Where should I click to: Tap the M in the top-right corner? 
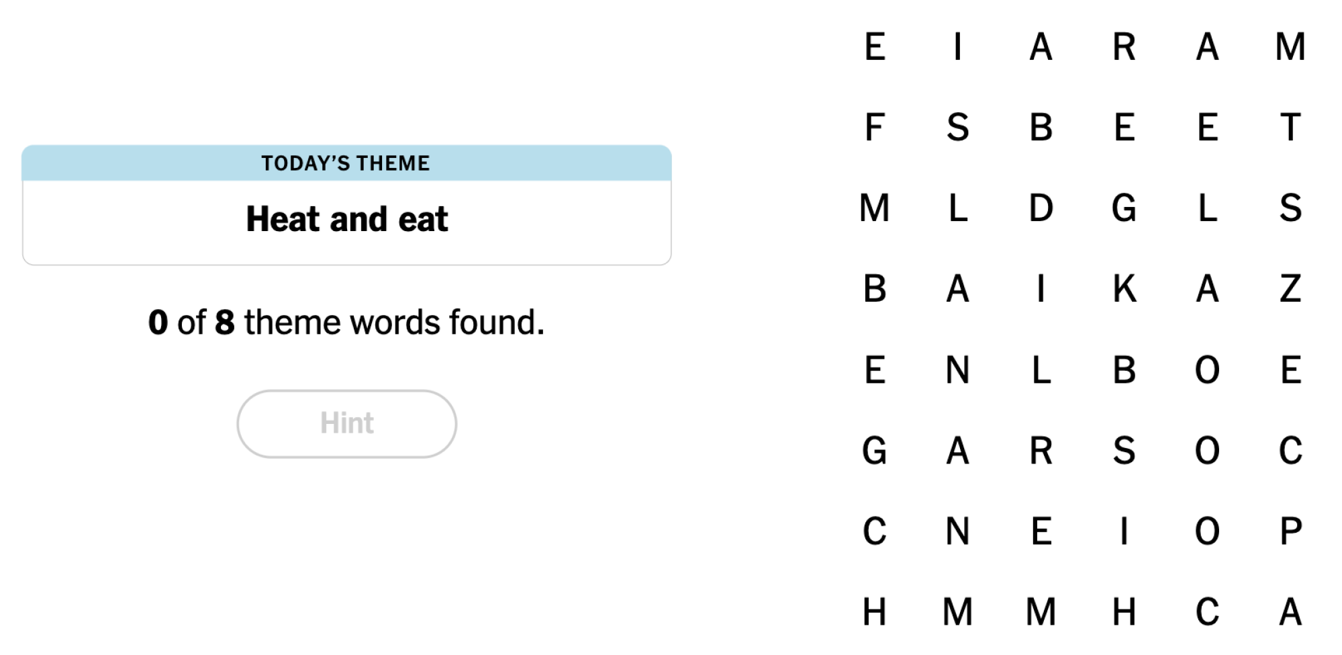pos(1290,47)
